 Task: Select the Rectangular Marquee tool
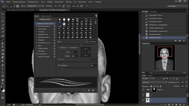3,18
